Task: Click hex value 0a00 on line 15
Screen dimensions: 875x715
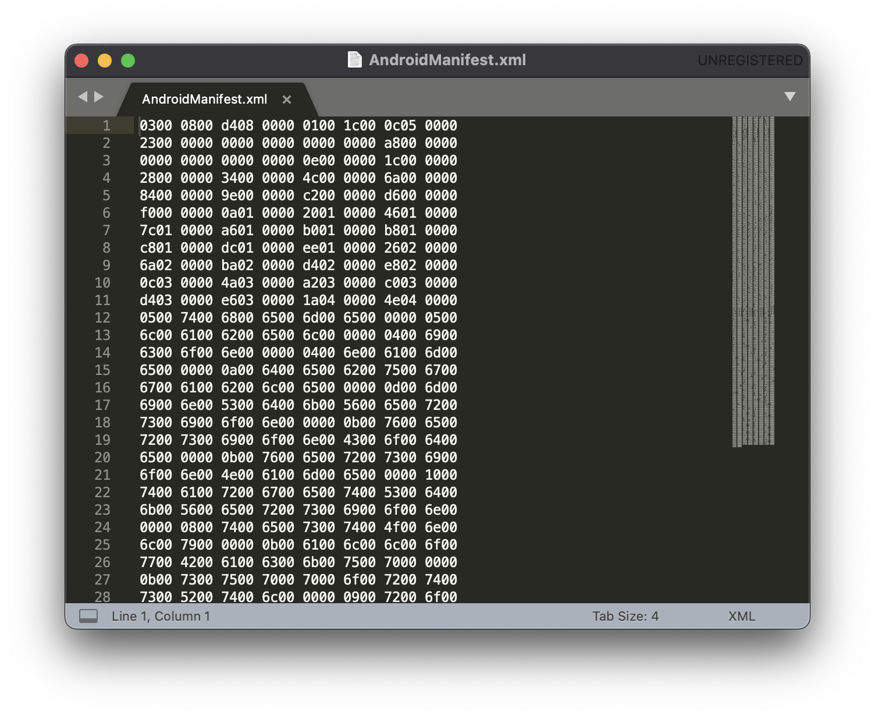Action: tap(237, 370)
